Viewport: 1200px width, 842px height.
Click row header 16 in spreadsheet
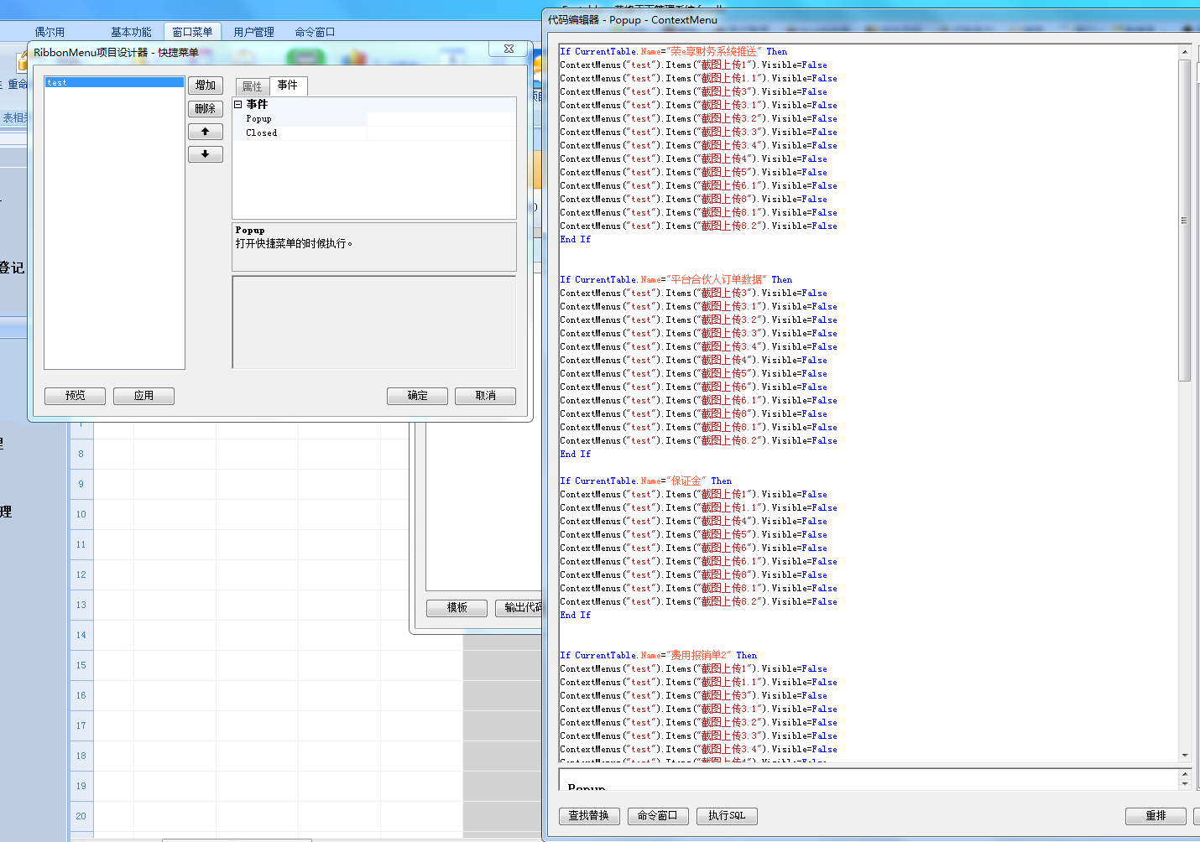(x=81, y=695)
